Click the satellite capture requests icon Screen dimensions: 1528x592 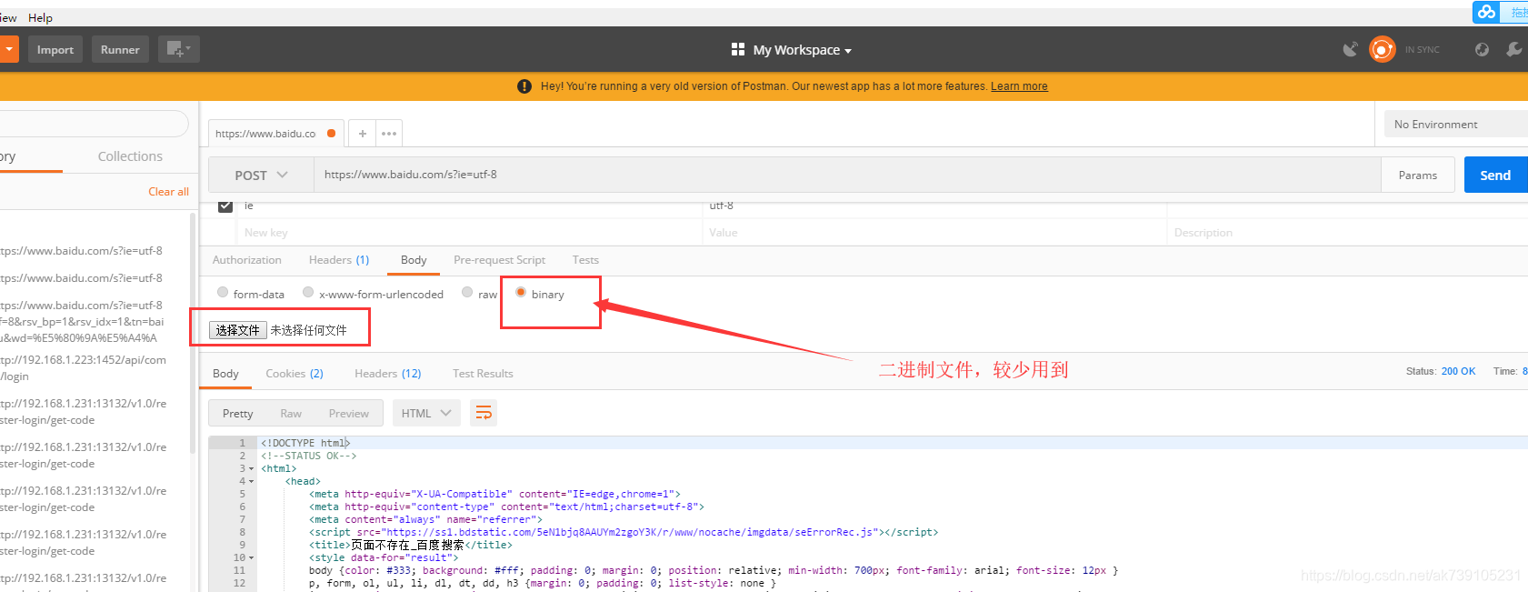pyautogui.click(x=1351, y=49)
